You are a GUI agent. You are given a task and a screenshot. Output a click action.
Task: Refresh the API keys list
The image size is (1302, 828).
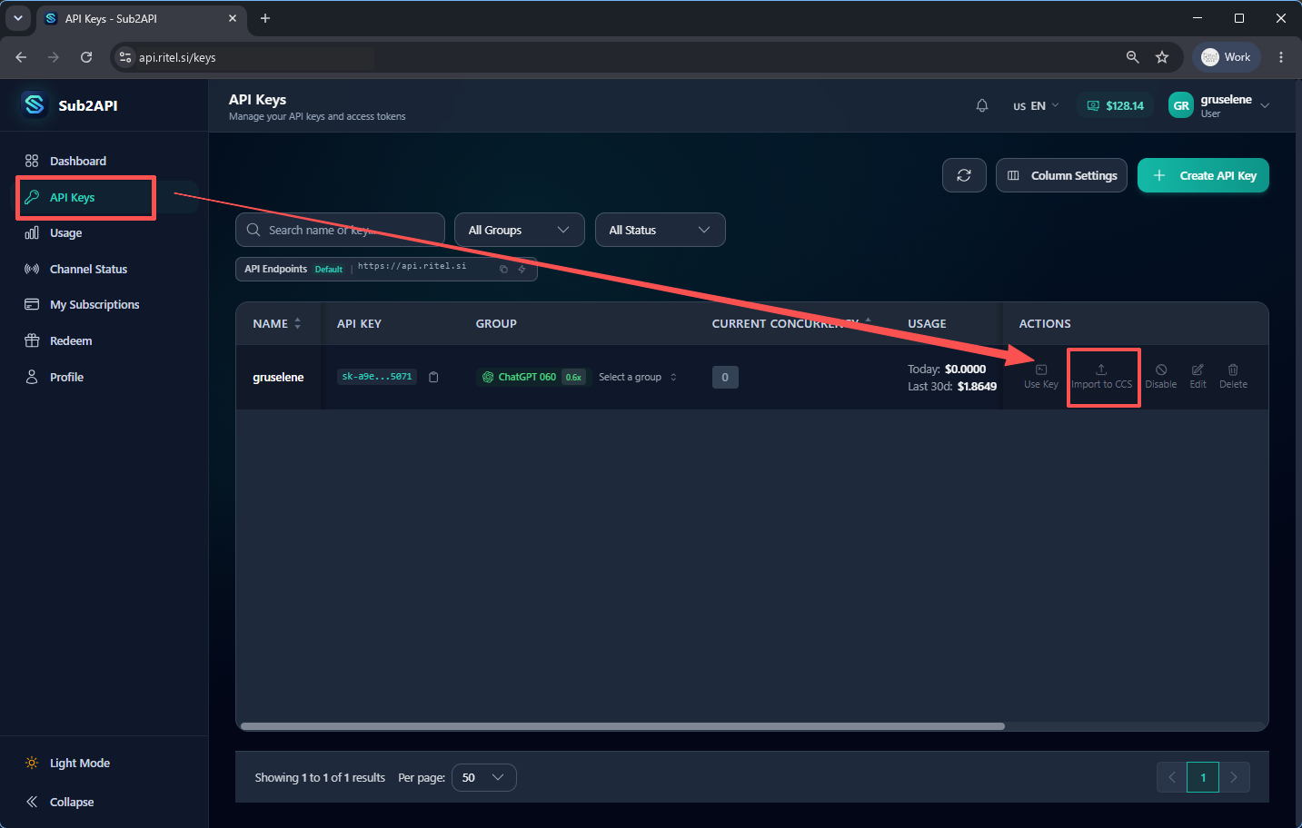[x=964, y=175]
